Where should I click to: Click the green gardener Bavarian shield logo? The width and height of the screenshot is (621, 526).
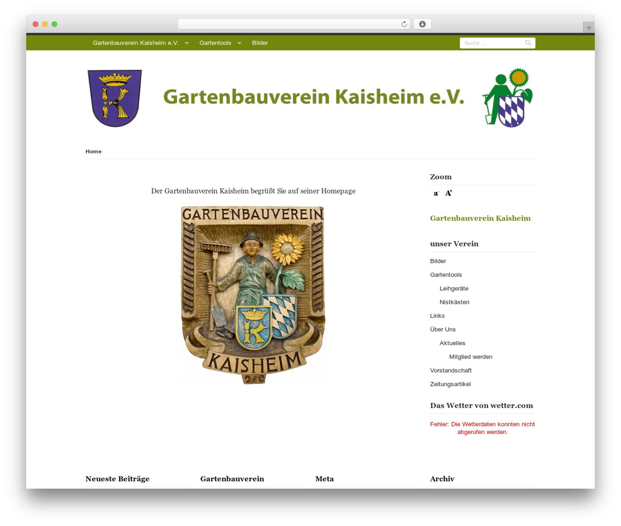tap(507, 98)
